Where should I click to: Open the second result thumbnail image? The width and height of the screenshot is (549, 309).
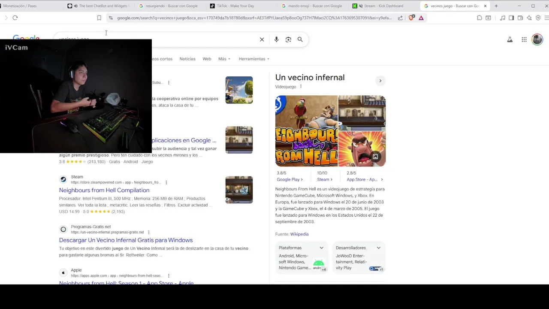click(239, 140)
